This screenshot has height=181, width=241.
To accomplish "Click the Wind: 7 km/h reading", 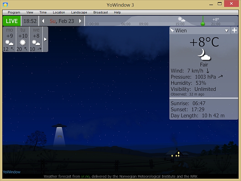I will coord(187,71).
